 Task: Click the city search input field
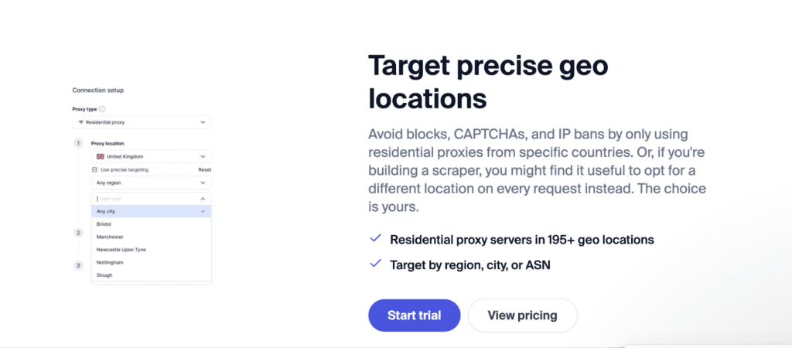[x=146, y=199]
